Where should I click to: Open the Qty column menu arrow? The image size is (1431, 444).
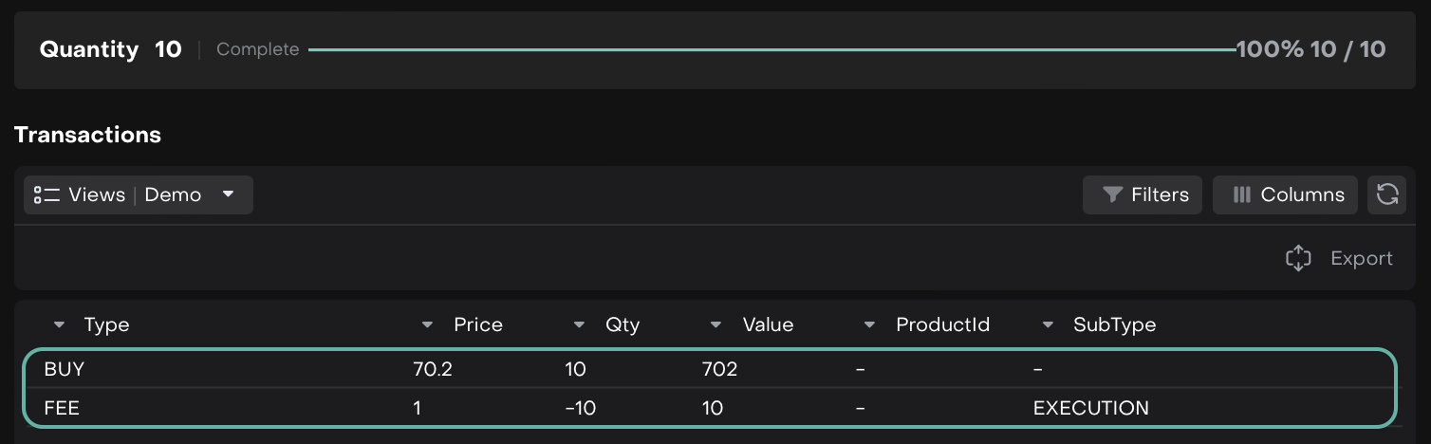580,324
